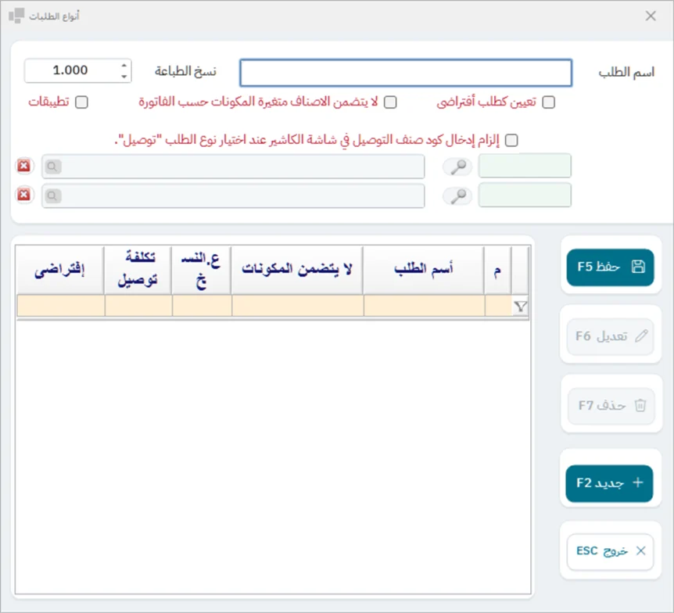Increase نسخ الطباعة with the up arrow
Screen dimensions: 674x613
point(124,65)
